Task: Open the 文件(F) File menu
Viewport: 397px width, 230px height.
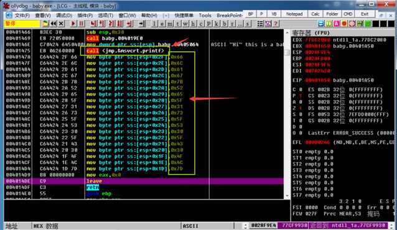Action: (22, 16)
